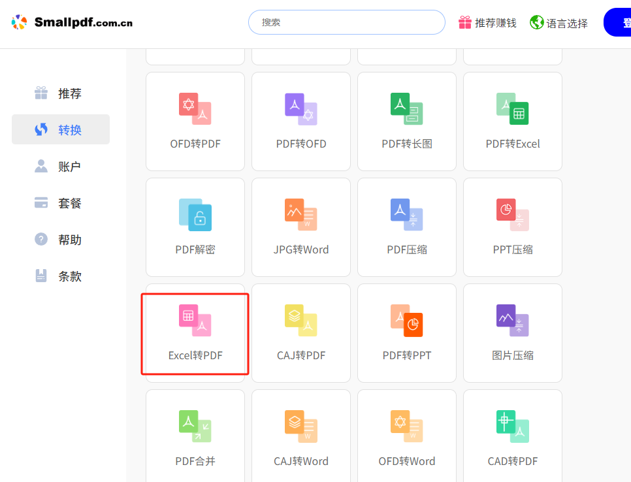The image size is (631, 482).
Task: Click the PDF转PPT label text
Action: 407,355
